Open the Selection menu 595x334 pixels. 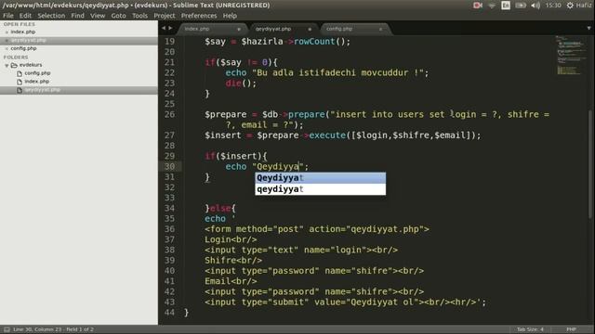[51, 16]
